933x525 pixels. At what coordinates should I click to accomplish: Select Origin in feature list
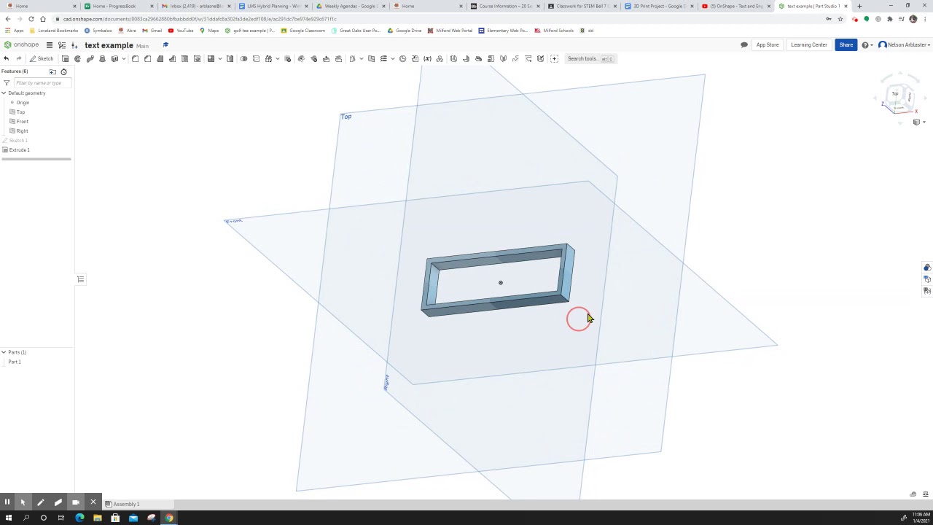pyautogui.click(x=23, y=103)
